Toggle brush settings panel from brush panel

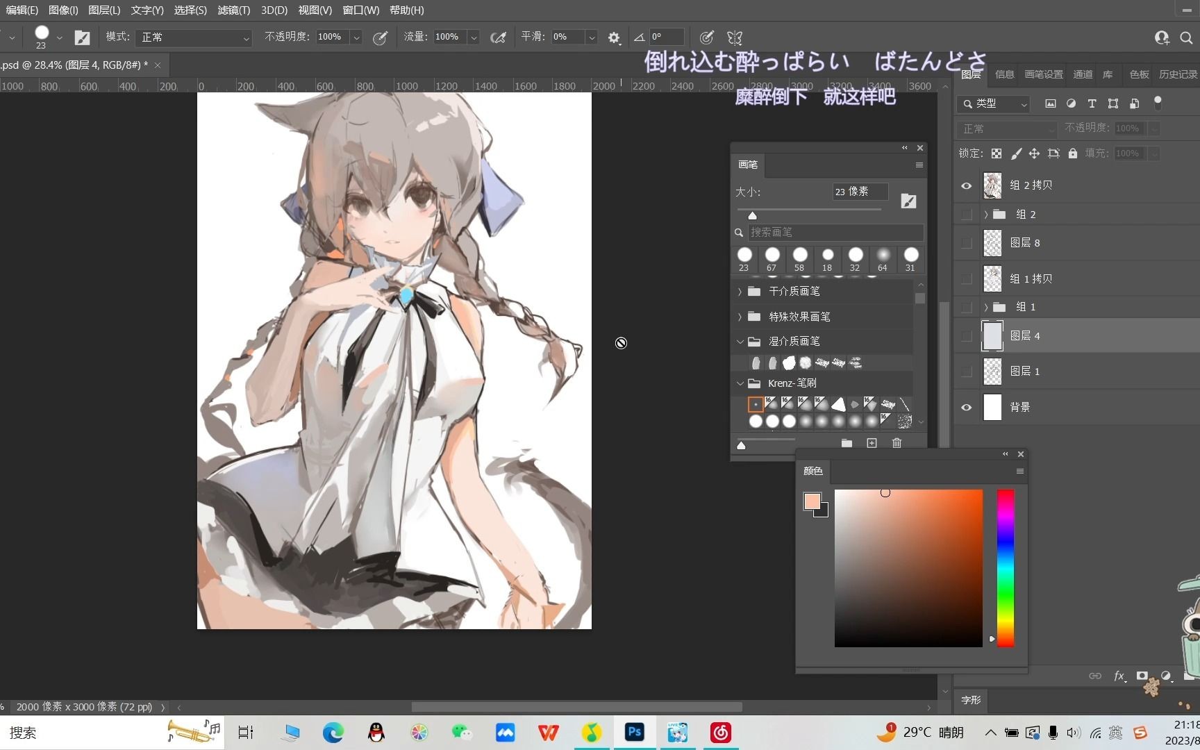pos(908,201)
